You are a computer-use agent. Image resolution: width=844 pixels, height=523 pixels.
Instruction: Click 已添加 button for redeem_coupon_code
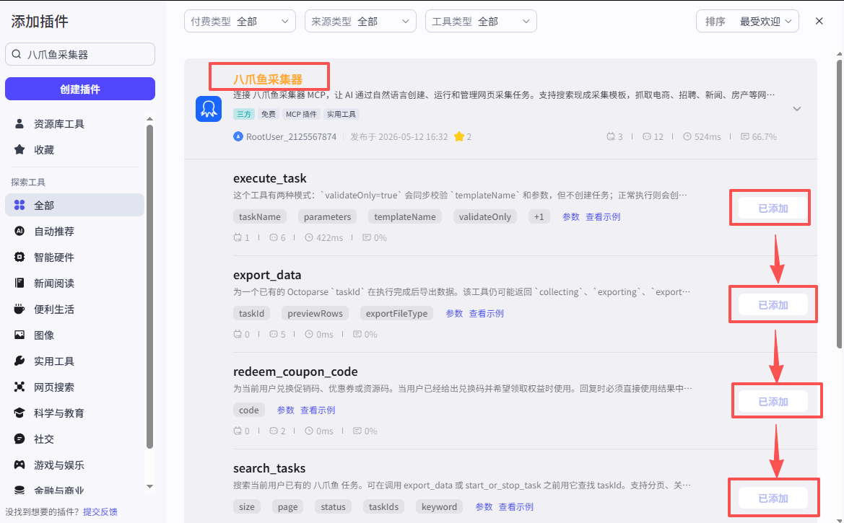pyautogui.click(x=773, y=401)
